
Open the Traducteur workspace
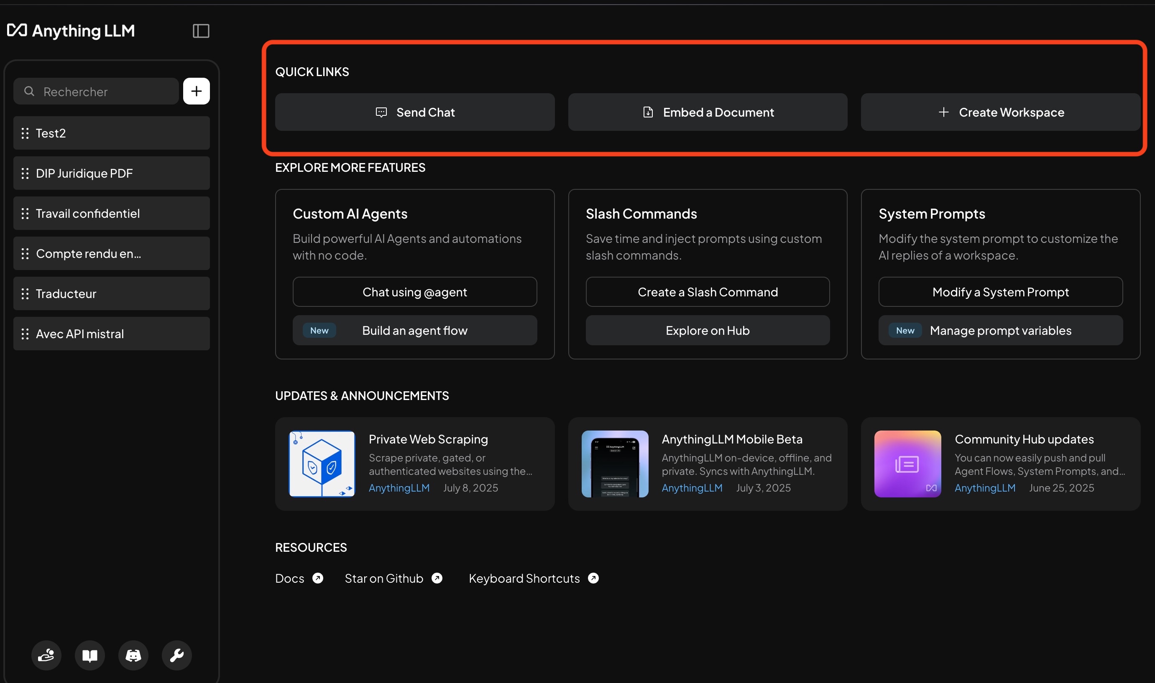click(x=111, y=293)
